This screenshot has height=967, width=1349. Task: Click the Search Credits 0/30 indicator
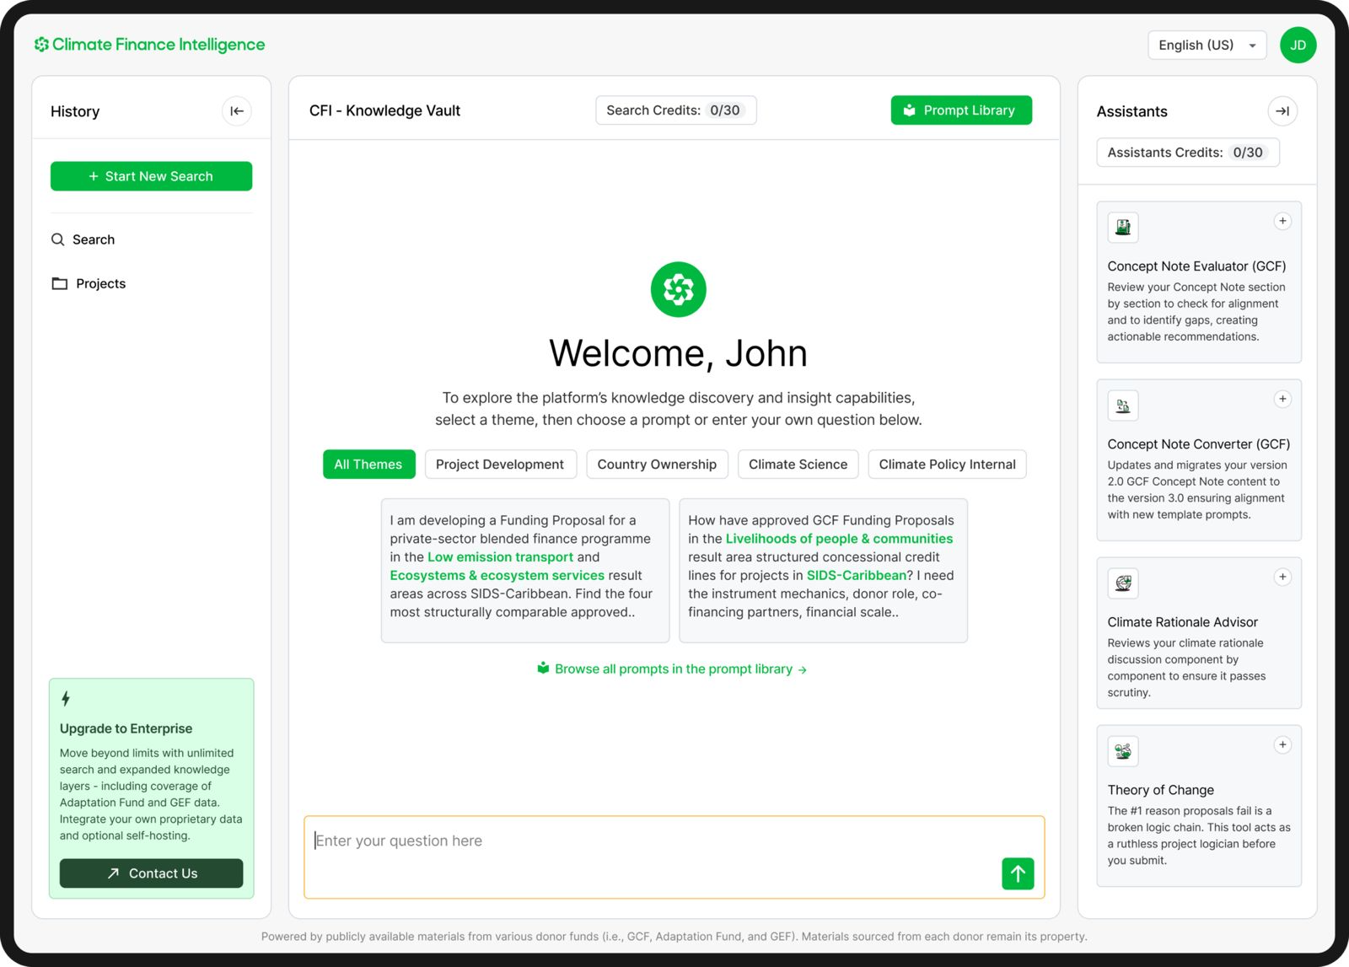tap(675, 110)
